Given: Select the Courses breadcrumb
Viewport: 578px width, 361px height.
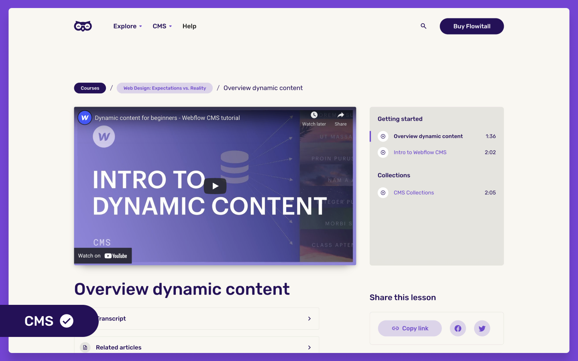Looking at the screenshot, I should tap(90, 88).
